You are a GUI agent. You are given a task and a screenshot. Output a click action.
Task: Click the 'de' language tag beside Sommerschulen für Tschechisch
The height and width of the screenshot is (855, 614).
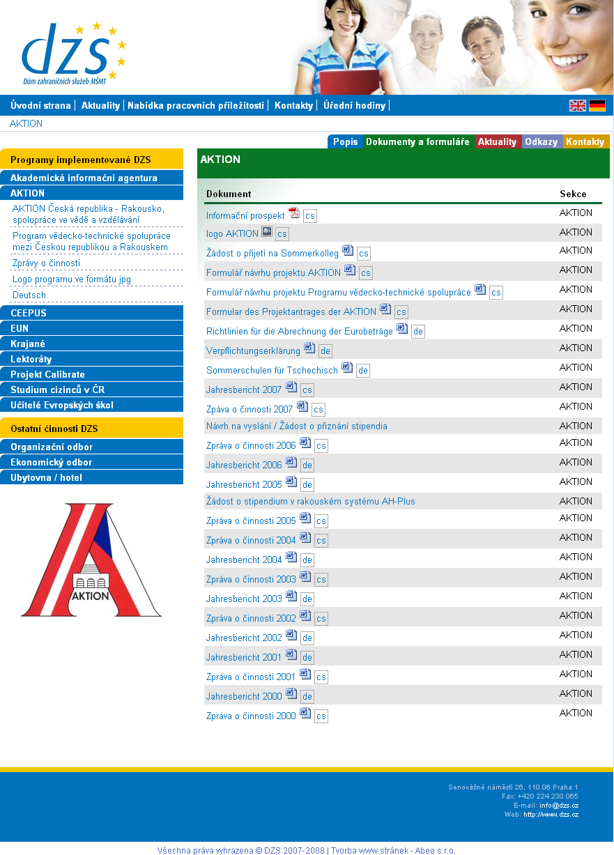tap(363, 371)
